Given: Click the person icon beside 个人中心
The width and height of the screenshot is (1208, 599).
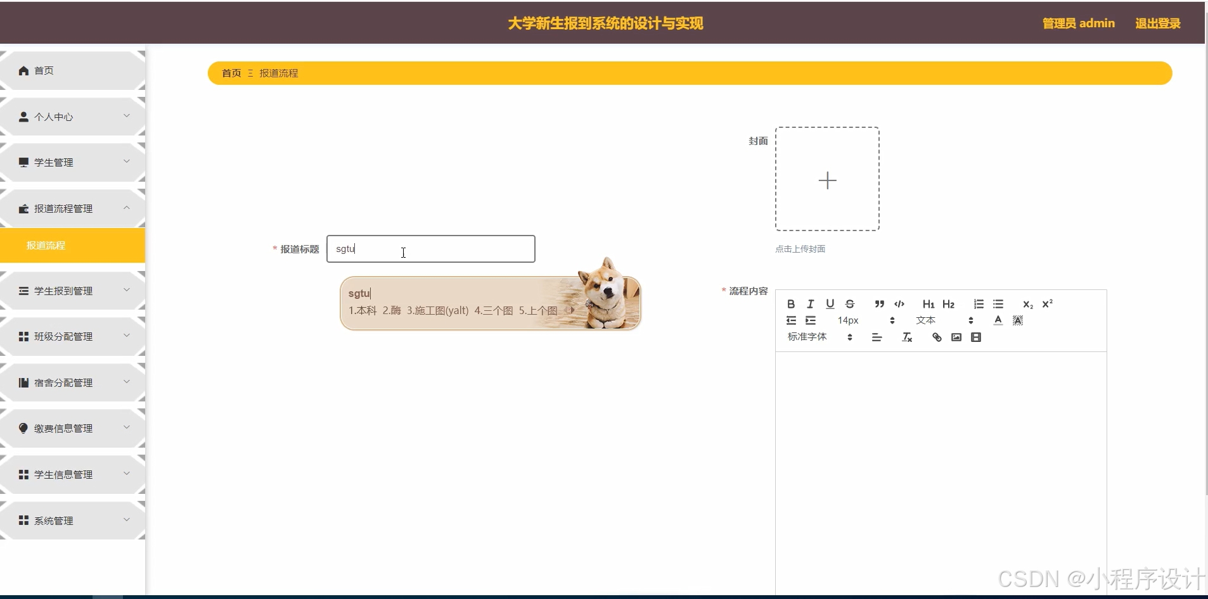Looking at the screenshot, I should [23, 117].
